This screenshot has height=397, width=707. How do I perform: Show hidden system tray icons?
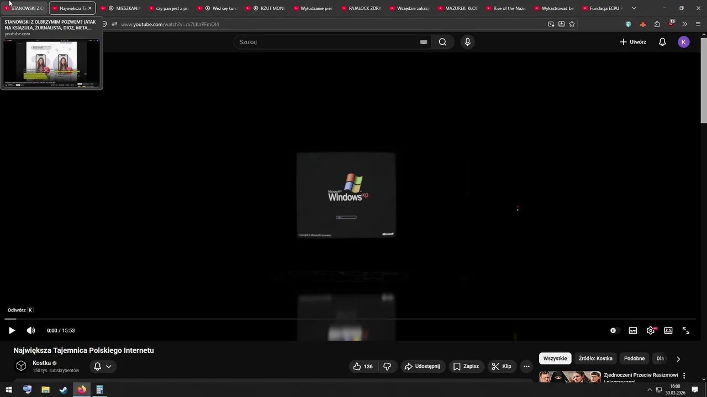[x=650, y=390]
